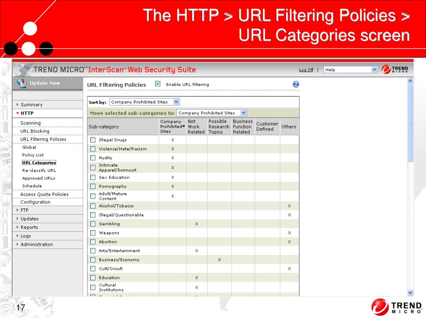
Task: Open the Sort by dropdown
Action: pyautogui.click(x=144, y=102)
